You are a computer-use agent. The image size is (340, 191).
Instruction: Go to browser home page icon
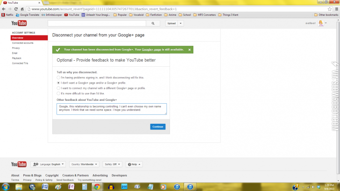pos(22,9)
